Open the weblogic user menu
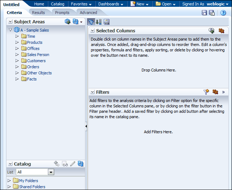Screen dimensions: 232x190 coord(218,4)
